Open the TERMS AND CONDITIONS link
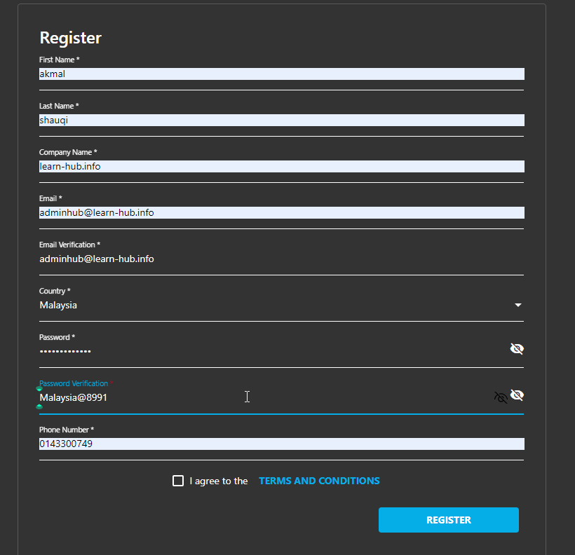575x555 pixels. [x=319, y=481]
